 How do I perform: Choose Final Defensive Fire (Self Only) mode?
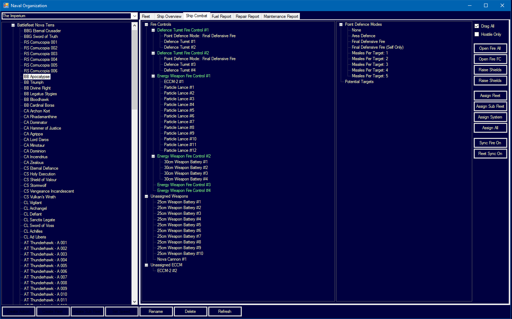(378, 47)
